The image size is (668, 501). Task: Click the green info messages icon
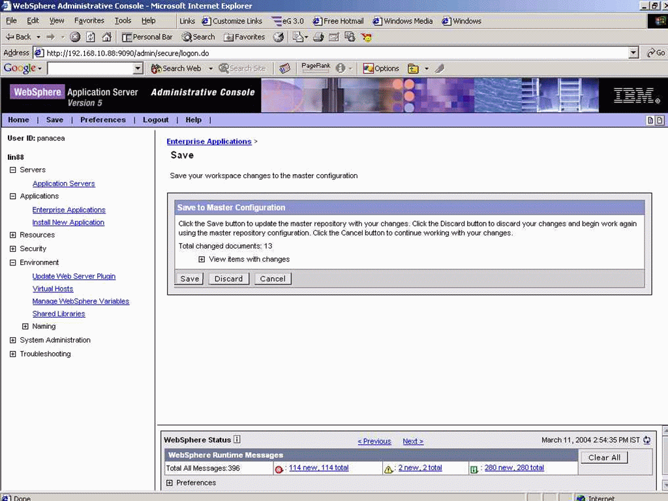click(474, 470)
